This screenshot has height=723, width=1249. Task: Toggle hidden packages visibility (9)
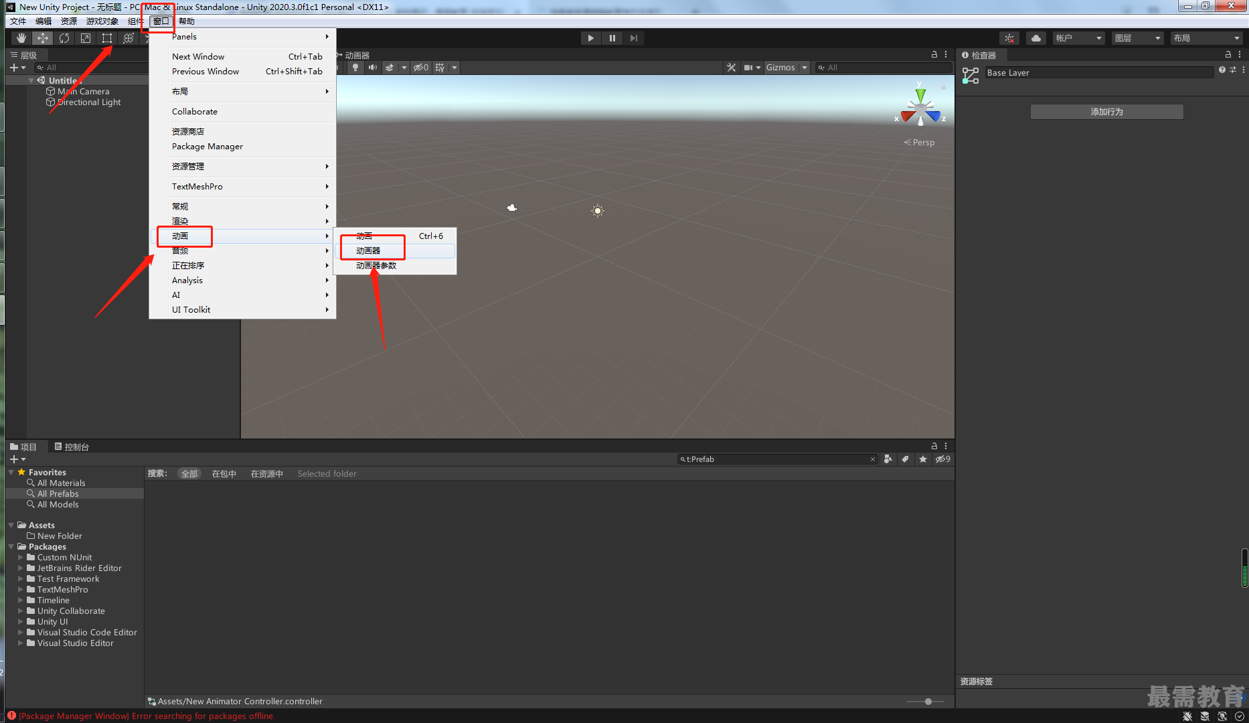(942, 459)
